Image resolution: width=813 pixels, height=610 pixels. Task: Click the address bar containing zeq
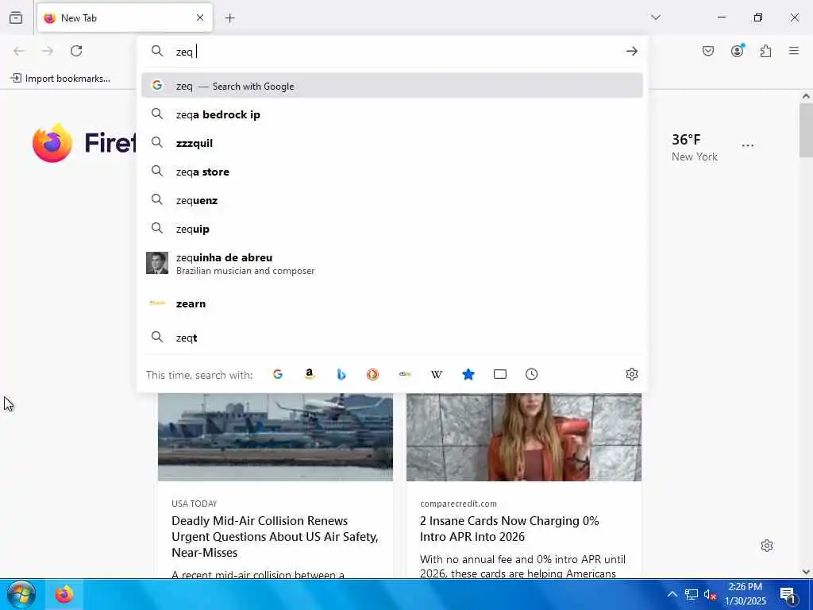click(394, 52)
